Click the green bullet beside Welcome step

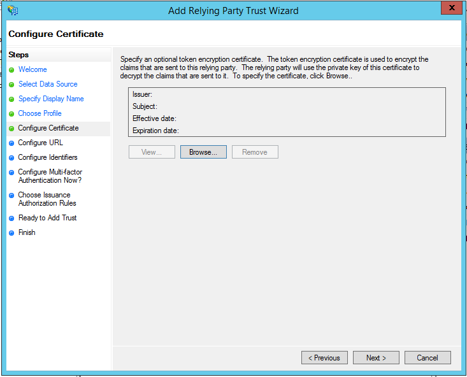pyautogui.click(x=11, y=69)
